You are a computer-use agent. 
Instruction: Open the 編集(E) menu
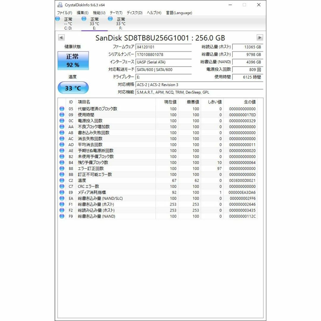click(x=83, y=13)
